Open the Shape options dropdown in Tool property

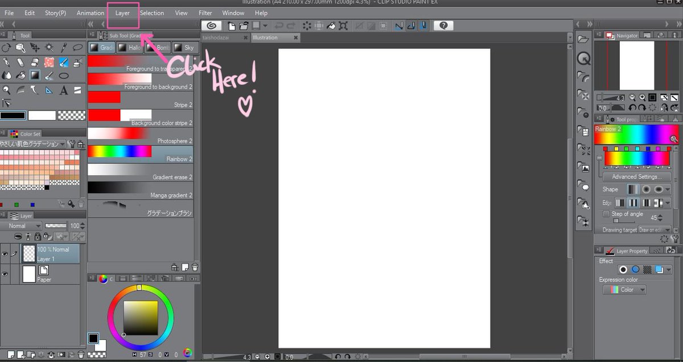[x=667, y=190]
